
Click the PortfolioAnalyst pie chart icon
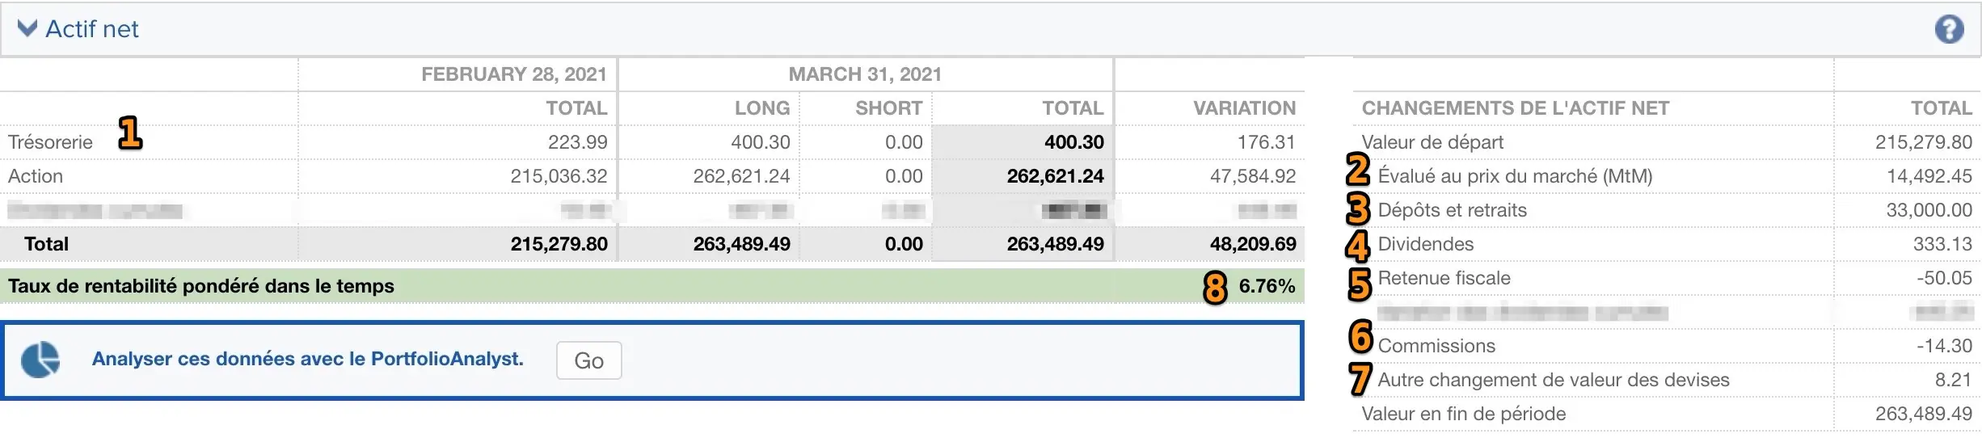pos(40,360)
